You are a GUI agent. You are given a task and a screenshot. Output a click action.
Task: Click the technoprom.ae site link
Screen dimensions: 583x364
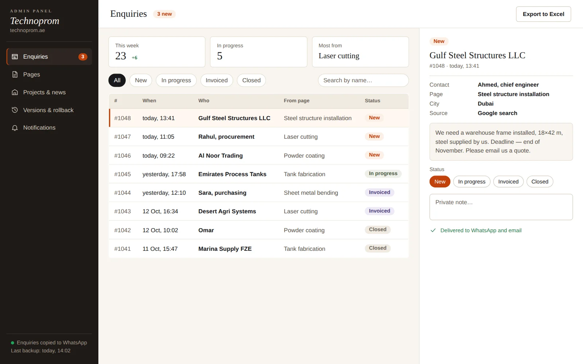(27, 31)
